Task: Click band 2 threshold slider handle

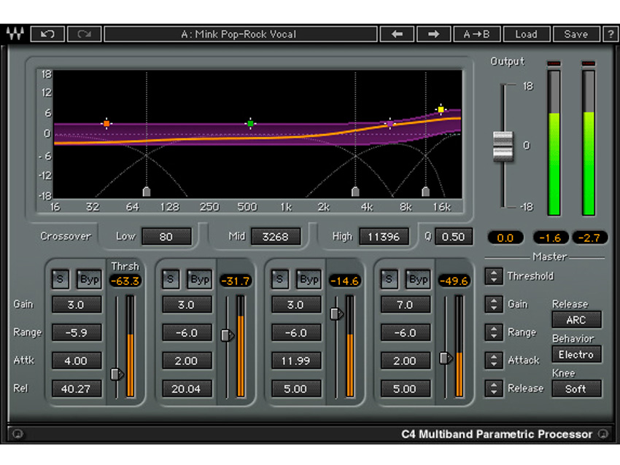Action: [228, 335]
